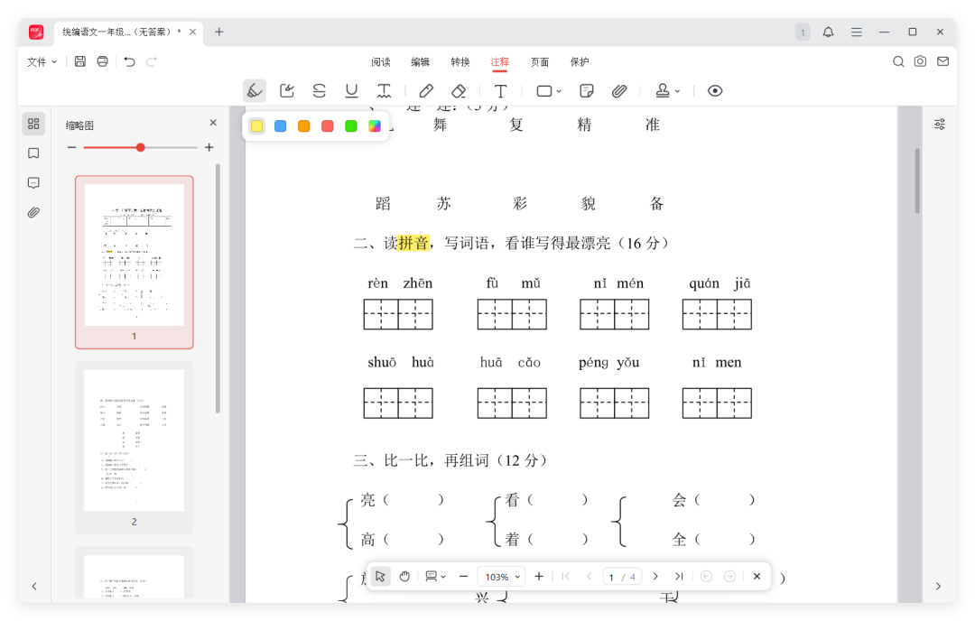This screenshot has width=975, height=621.
Task: Show the thumbnails sidebar panel
Action: [x=33, y=124]
